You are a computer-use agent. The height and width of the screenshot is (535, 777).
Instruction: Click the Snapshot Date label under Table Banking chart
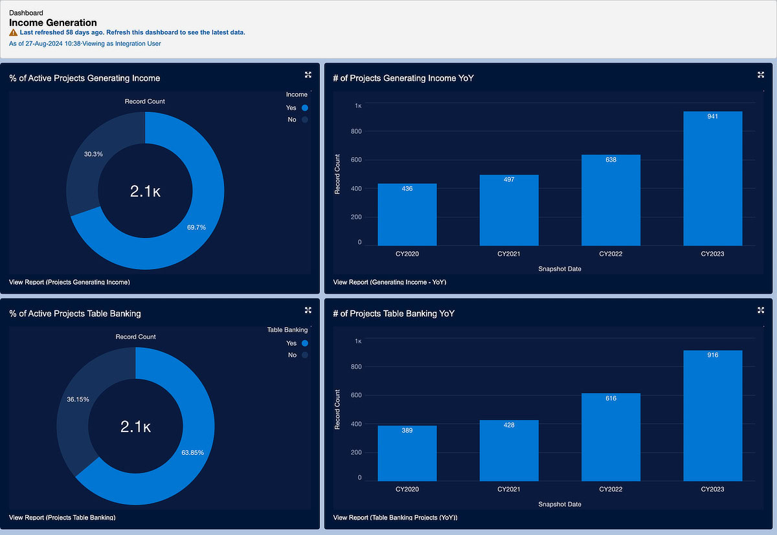[x=559, y=504]
